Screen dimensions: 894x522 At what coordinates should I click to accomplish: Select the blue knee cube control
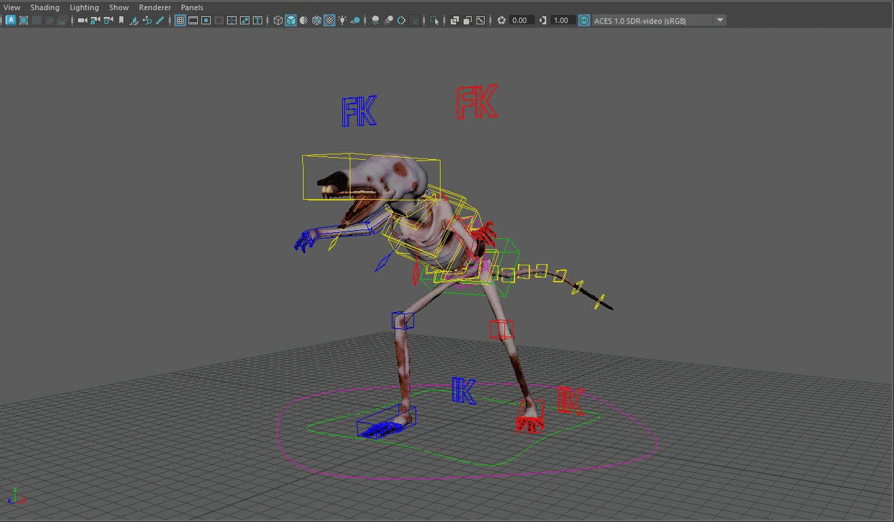(x=403, y=320)
